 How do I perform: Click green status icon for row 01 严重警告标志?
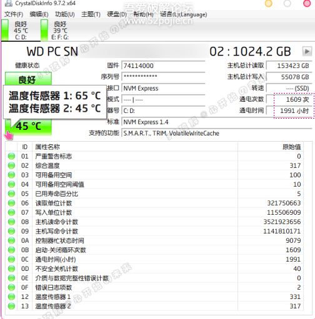pos(11,156)
